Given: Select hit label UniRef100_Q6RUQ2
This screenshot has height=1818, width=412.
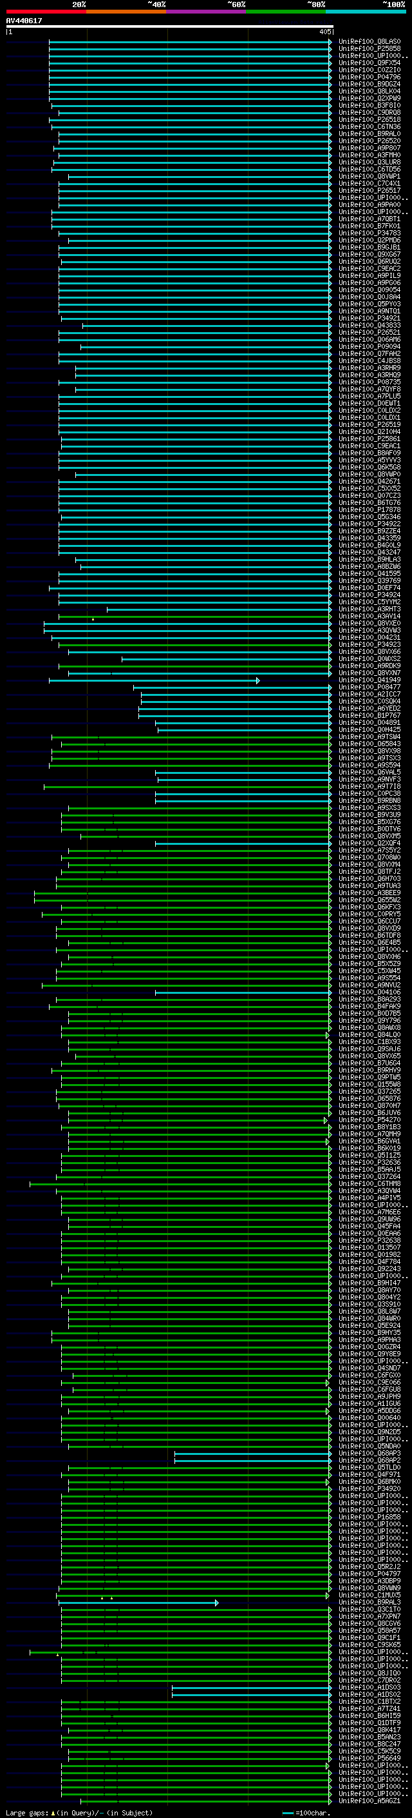Looking at the screenshot, I should [370, 261].
